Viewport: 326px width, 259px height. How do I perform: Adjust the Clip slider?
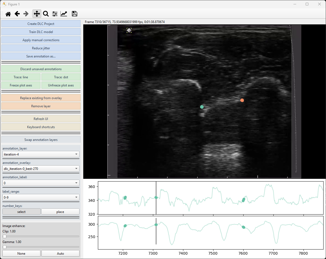pyautogui.click(x=41, y=237)
